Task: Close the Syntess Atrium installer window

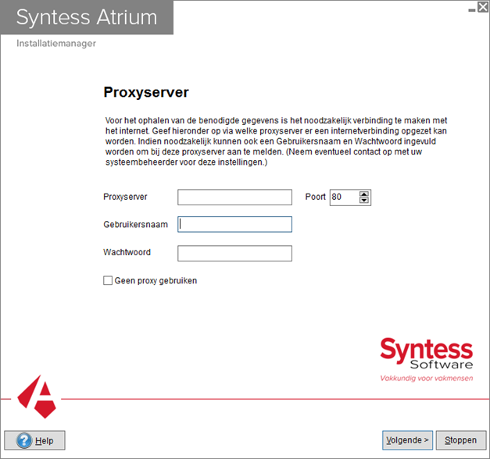Action: 483,7
